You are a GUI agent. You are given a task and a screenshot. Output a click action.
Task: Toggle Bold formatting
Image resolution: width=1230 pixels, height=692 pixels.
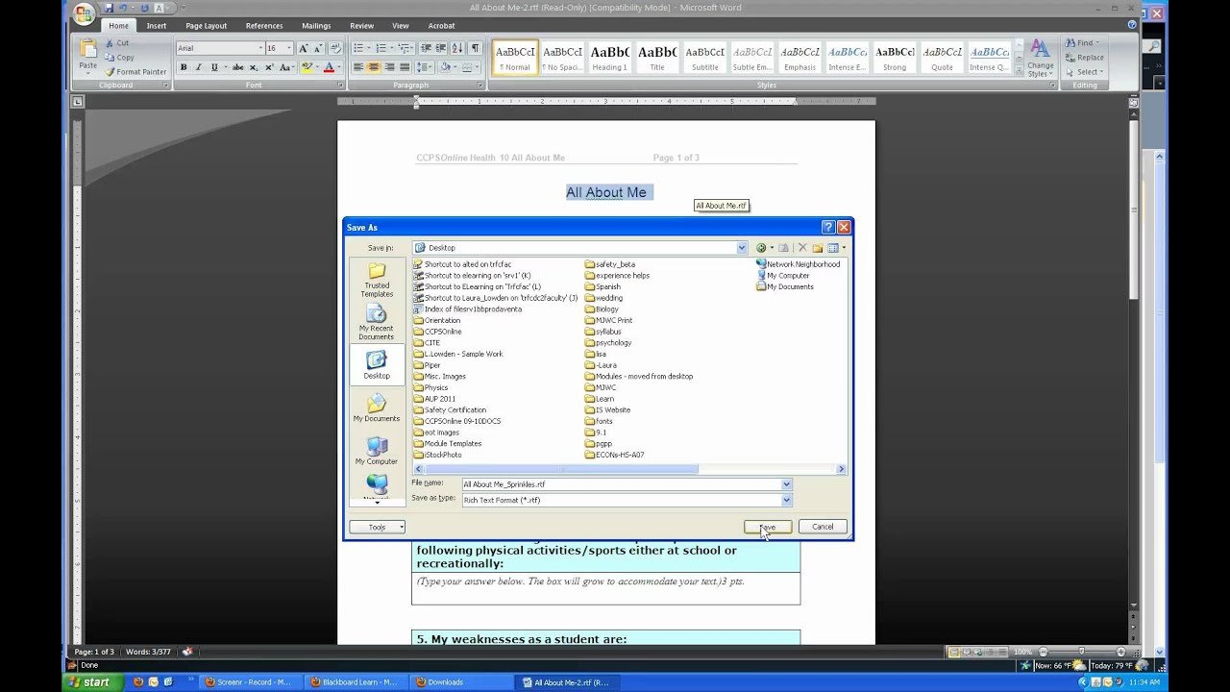click(x=184, y=67)
